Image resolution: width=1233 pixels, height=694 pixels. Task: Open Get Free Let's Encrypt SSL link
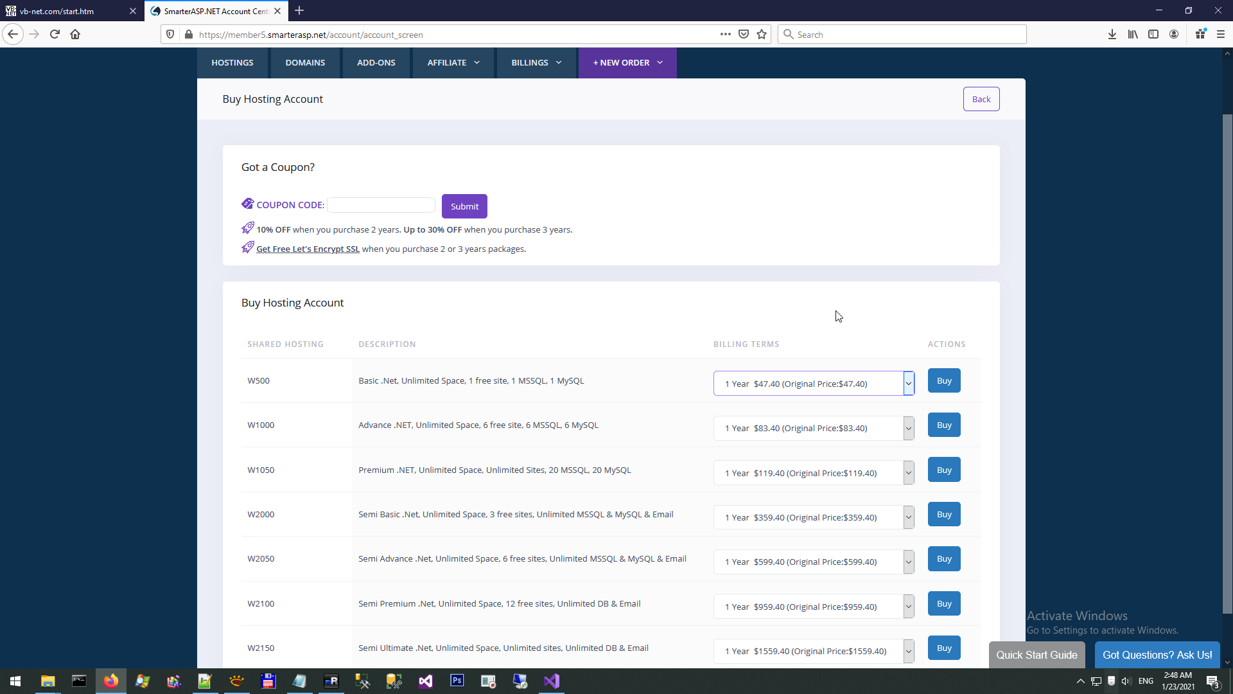pos(308,249)
